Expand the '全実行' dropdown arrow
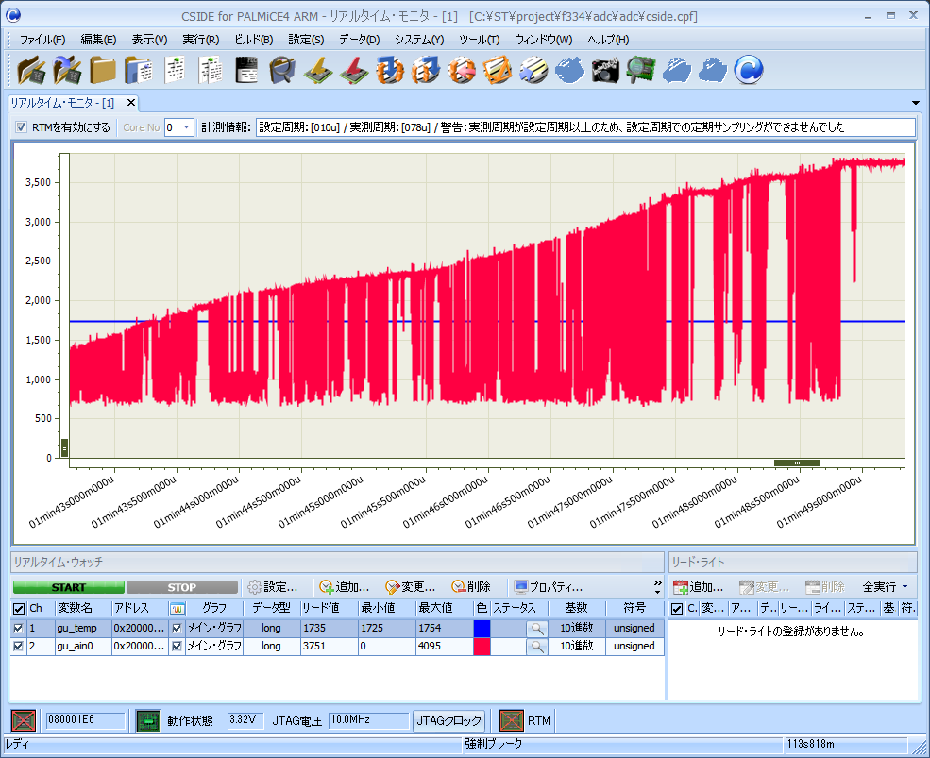 pyautogui.click(x=905, y=586)
